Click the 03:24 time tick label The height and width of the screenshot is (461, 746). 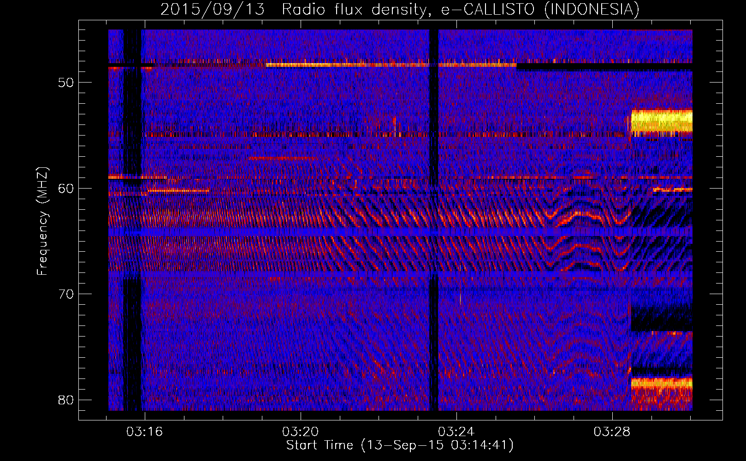(456, 432)
